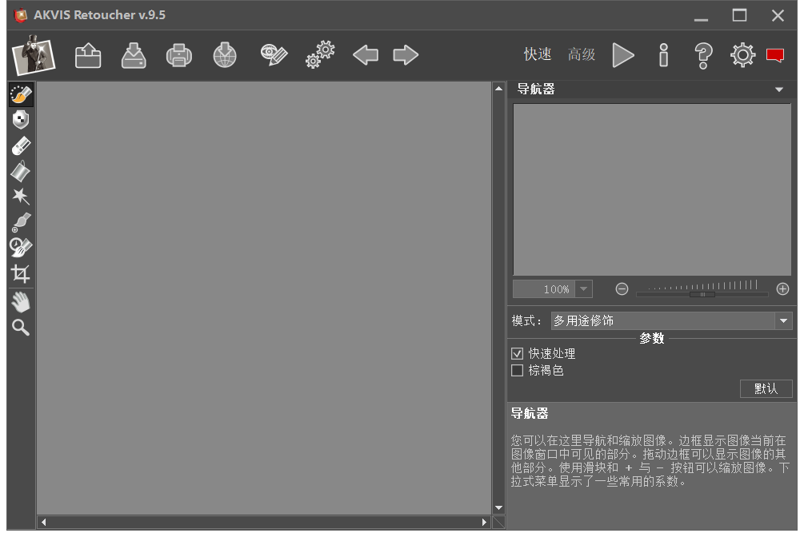Viewport: 804px width, 537px height.
Task: Open the 模式 dropdown list
Action: [x=783, y=320]
